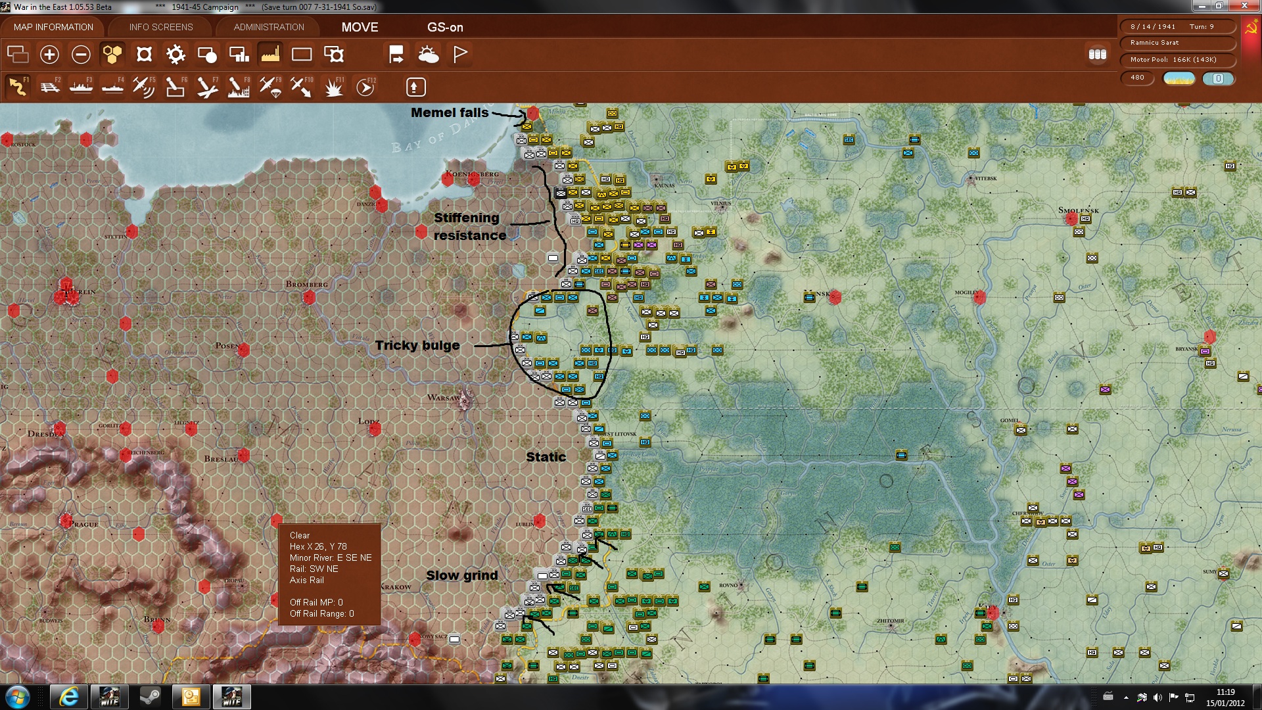Click the boxed up-arrow icon
The image size is (1262, 710).
(x=415, y=87)
